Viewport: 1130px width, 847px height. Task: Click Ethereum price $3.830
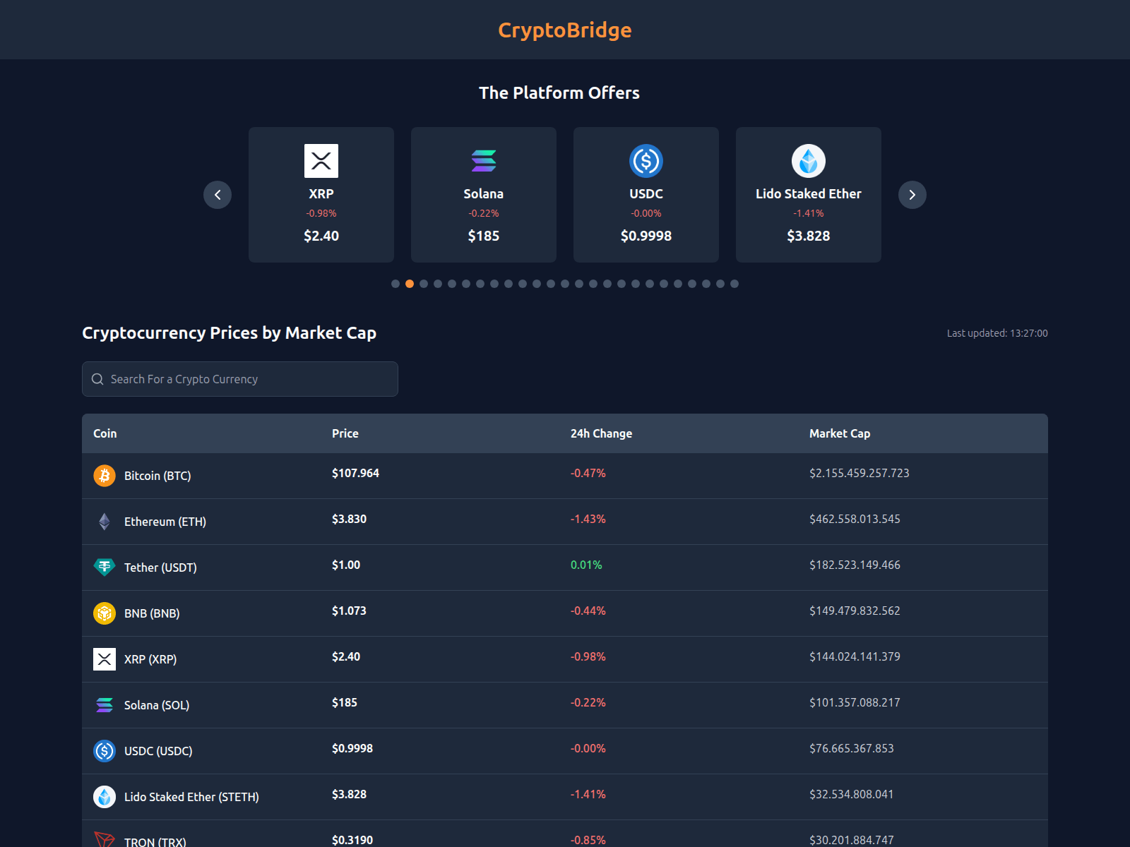coord(349,519)
